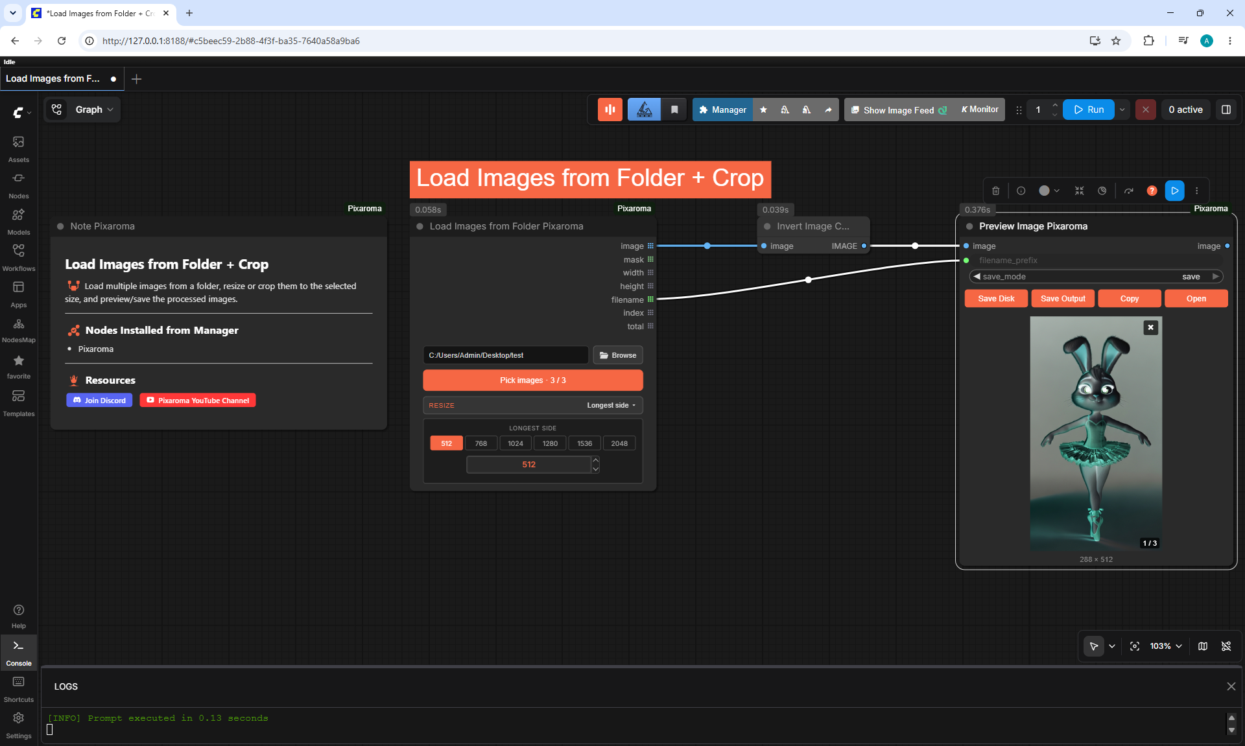This screenshot has width=1245, height=746.
Task: Open the Models sidebar panel
Action: coord(19,222)
